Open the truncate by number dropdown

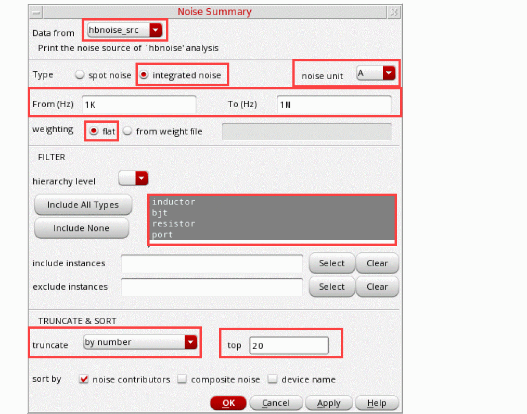(x=140, y=342)
